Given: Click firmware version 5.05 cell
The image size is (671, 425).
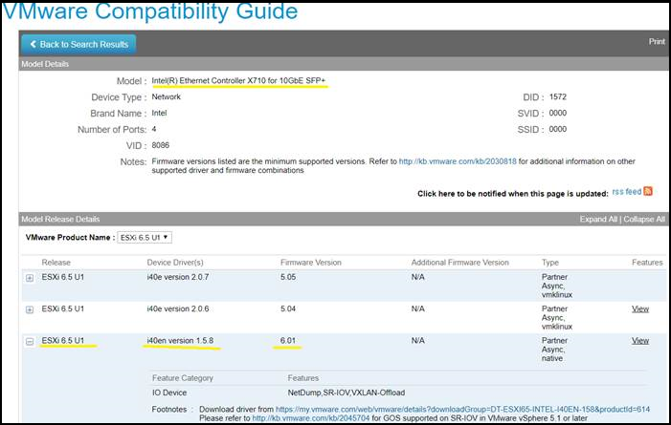Looking at the screenshot, I should pos(288,277).
